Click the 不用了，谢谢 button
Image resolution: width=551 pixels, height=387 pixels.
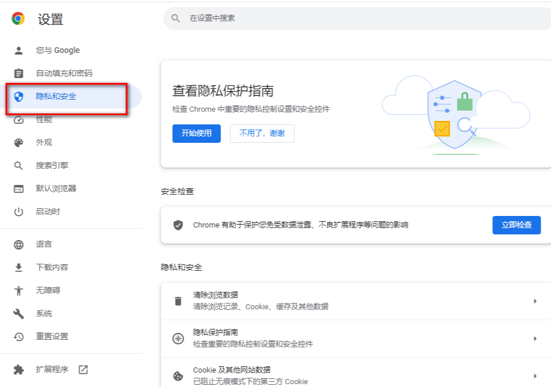coord(262,134)
